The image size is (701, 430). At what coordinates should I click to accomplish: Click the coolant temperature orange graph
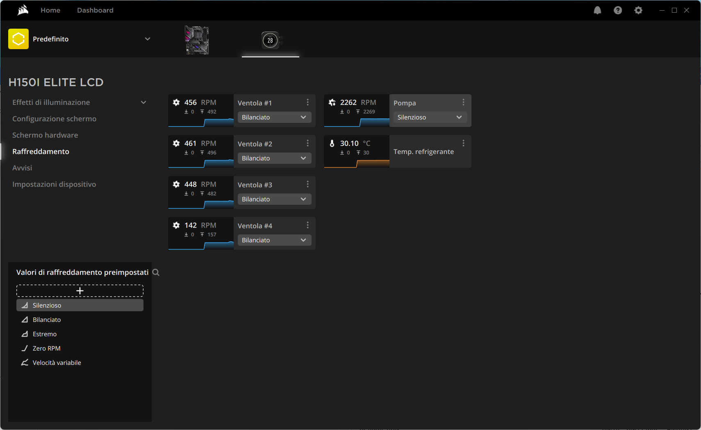pos(357,163)
